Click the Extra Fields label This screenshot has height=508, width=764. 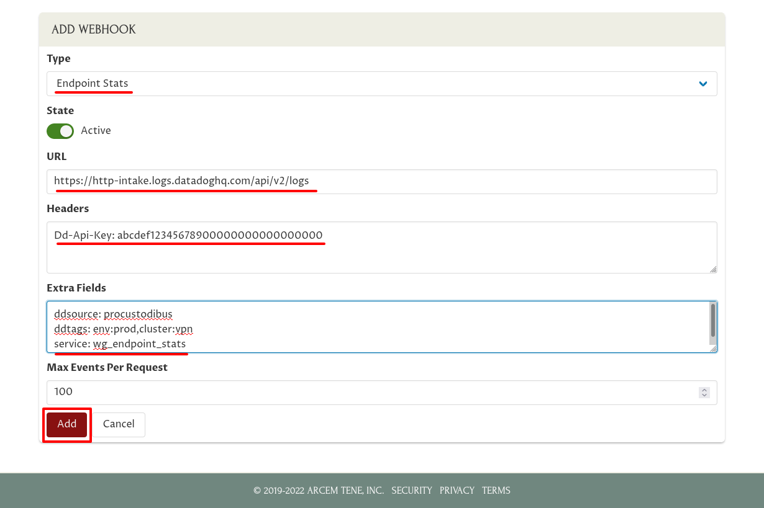click(76, 288)
